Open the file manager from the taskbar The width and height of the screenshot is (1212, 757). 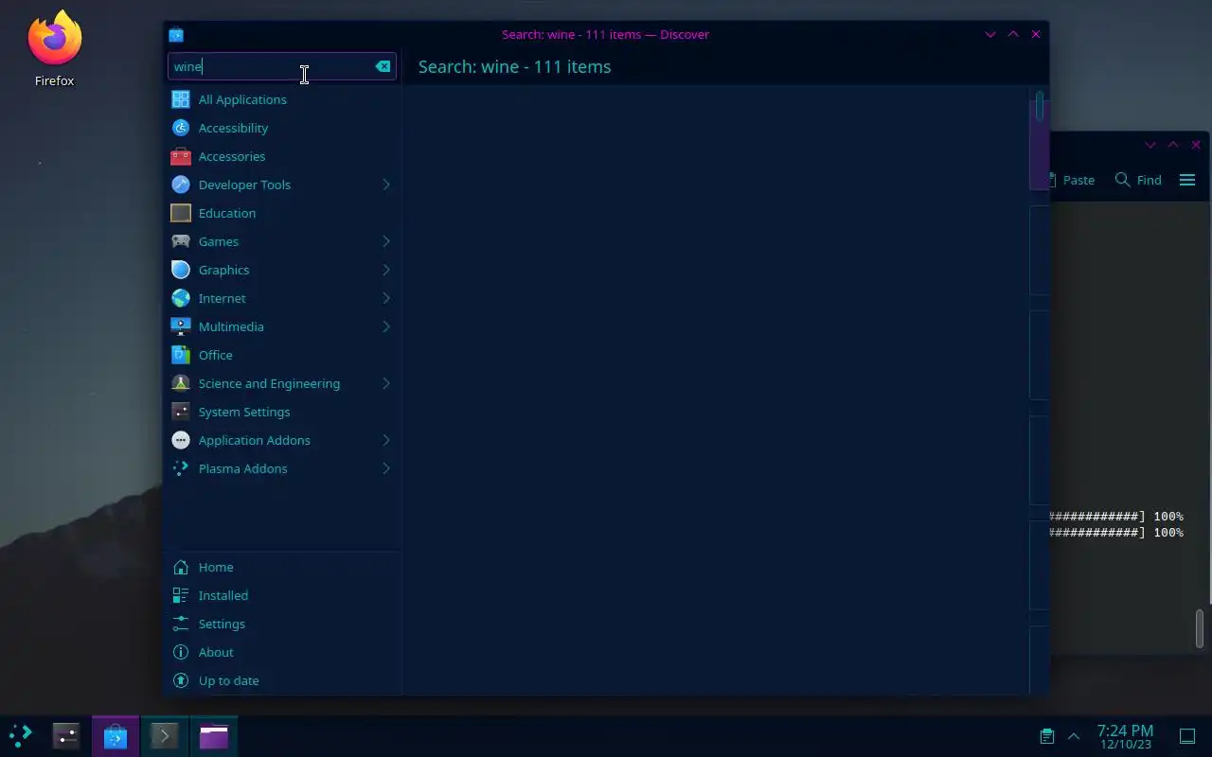pos(214,735)
